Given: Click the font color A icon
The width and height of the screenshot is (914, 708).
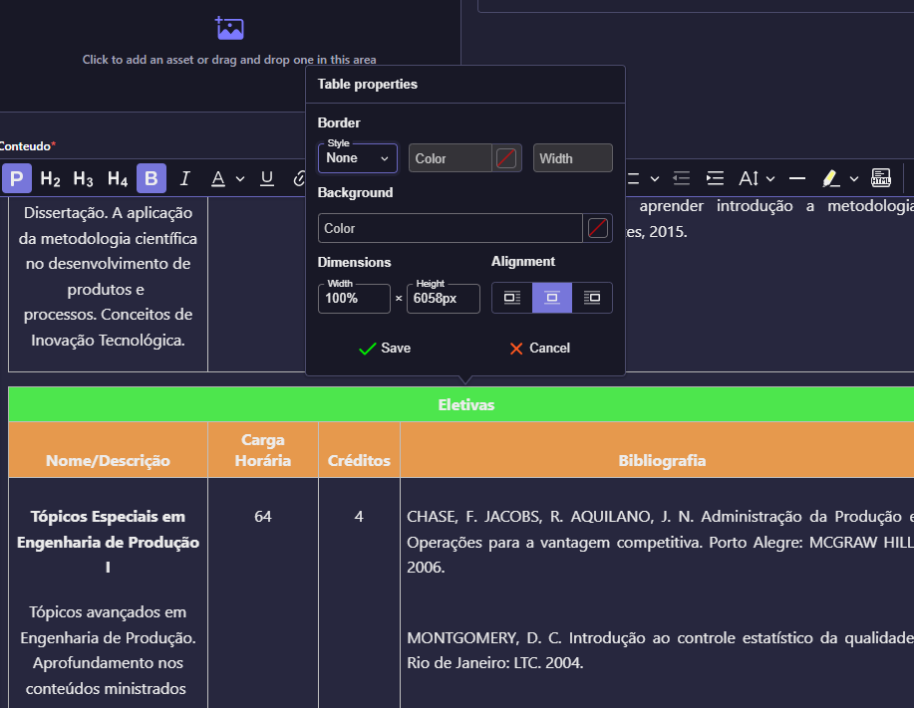Looking at the screenshot, I should tap(218, 178).
